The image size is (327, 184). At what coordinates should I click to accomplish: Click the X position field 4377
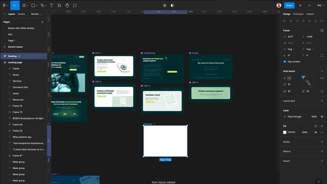[291, 37]
